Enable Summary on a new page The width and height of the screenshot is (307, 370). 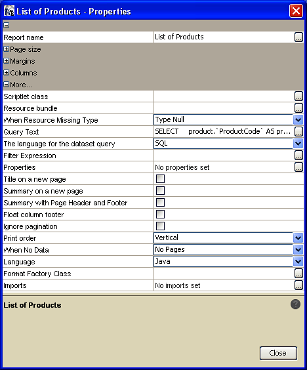pyautogui.click(x=160, y=191)
